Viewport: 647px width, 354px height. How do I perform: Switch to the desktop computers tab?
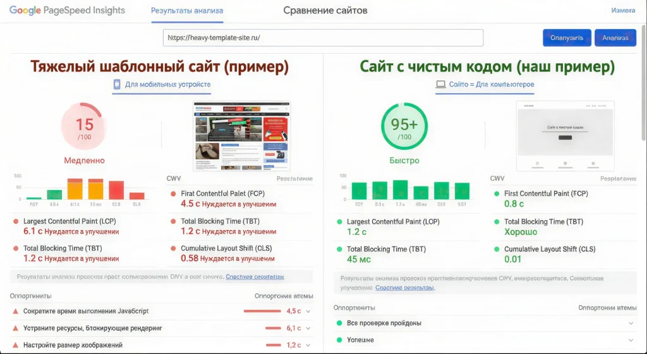click(485, 85)
